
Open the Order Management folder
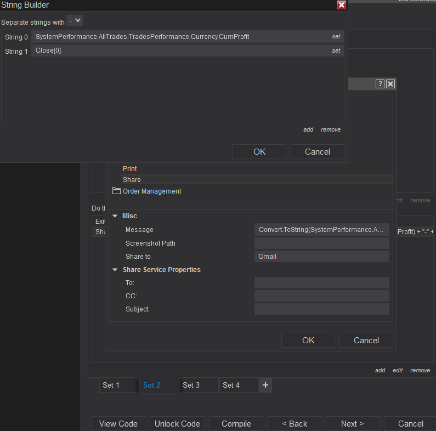151,191
